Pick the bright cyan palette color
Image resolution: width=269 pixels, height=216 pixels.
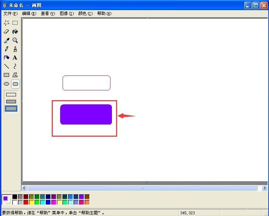(x=43, y=202)
